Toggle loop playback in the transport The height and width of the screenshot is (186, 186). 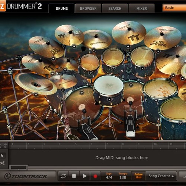[x=63, y=176]
